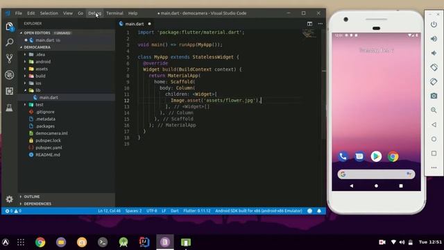The image size is (444, 250).
Task: Open the Explorer view in activity bar
Action: click(x=9, y=26)
